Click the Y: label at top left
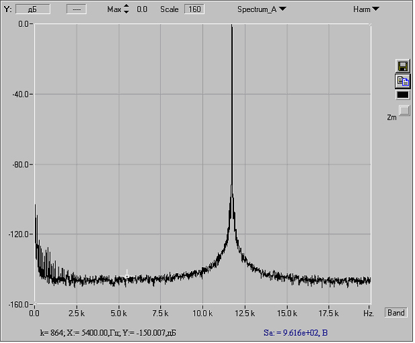 [x=8, y=9]
